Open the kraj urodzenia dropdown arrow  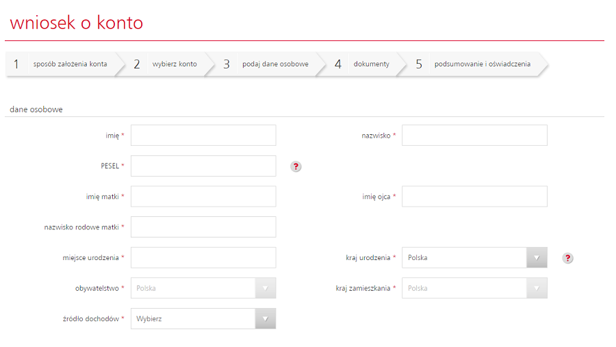pyautogui.click(x=537, y=258)
